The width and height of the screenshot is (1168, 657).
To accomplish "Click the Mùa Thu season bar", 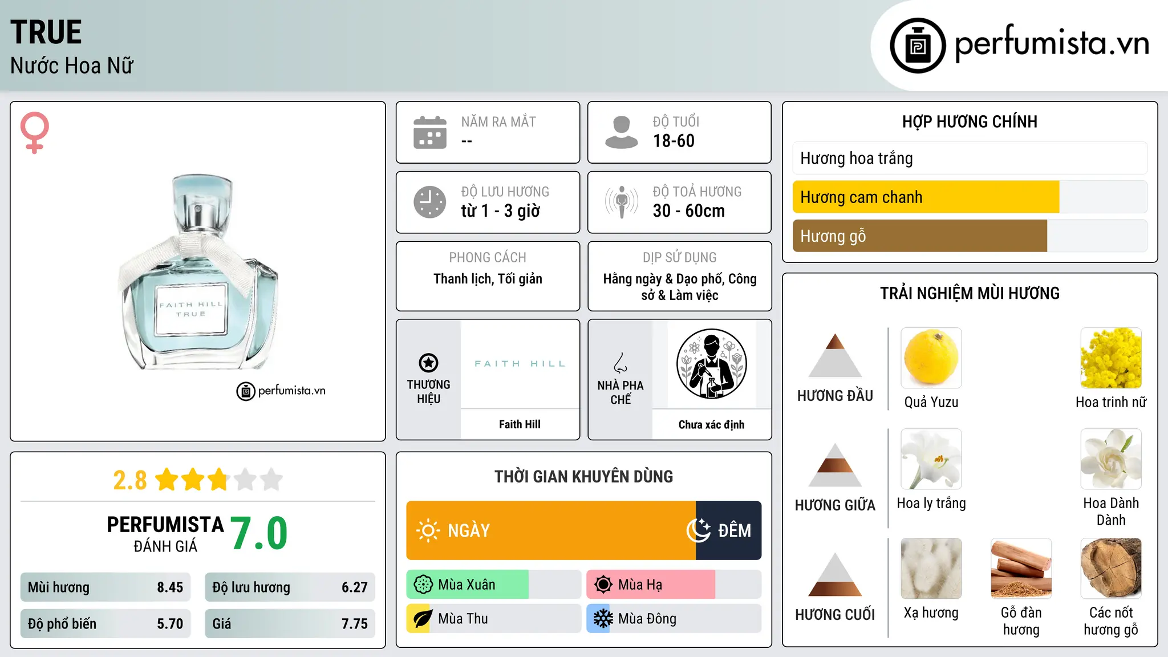I will [493, 619].
